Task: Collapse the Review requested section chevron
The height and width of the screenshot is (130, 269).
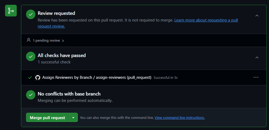Action: point(257,16)
